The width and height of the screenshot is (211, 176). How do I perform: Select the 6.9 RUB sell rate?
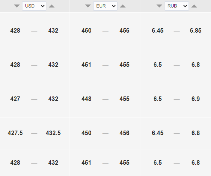196,99
